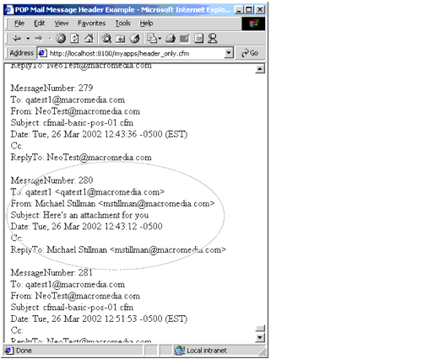Open the Help menu
This screenshot has height=359, width=434.
coord(146,24)
